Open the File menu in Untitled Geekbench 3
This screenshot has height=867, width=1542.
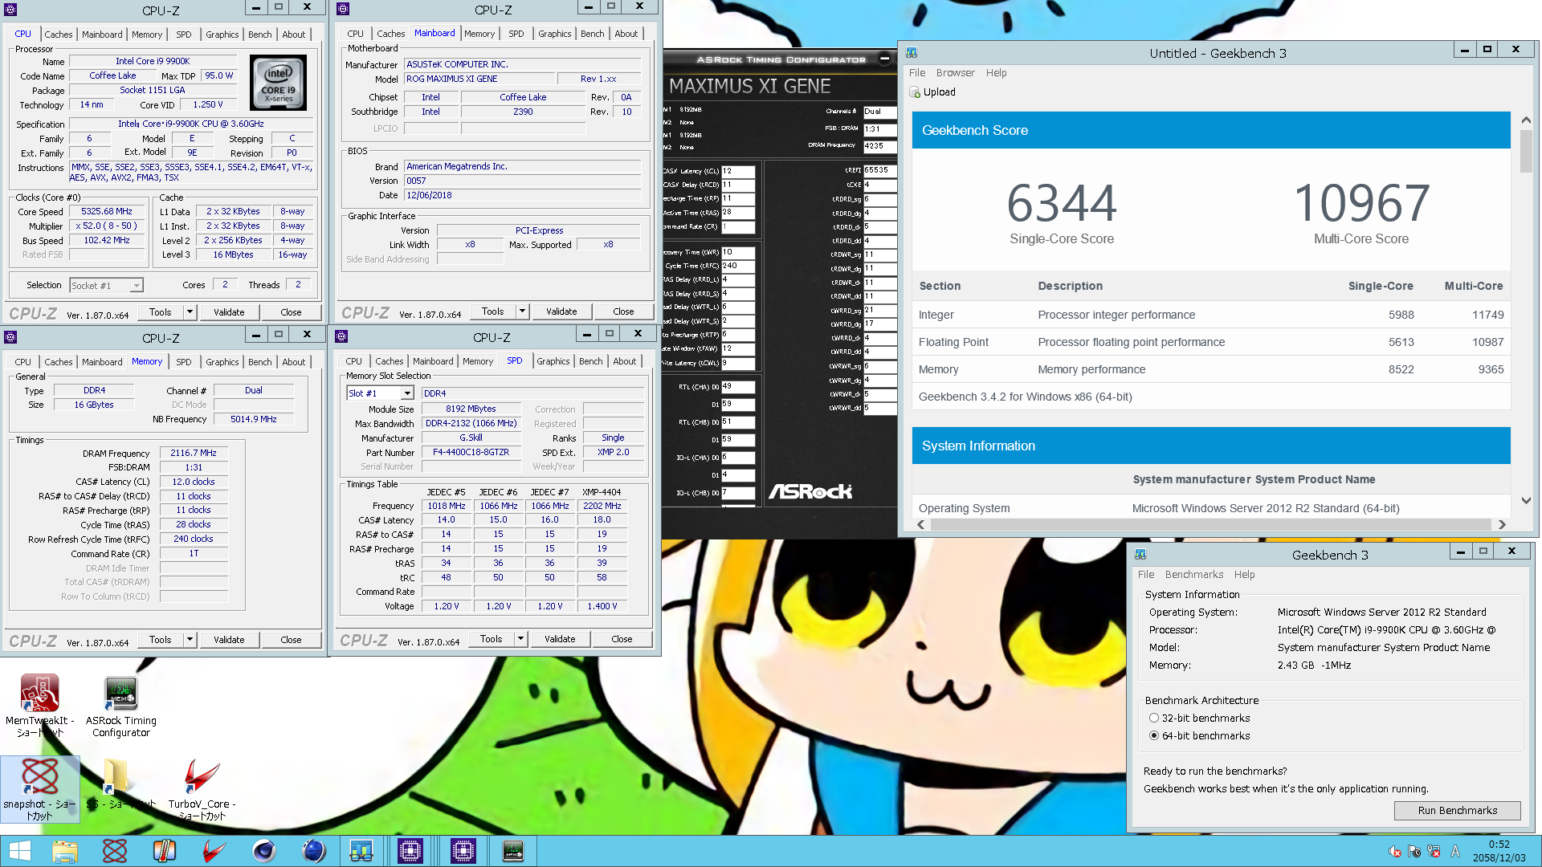[x=916, y=72]
